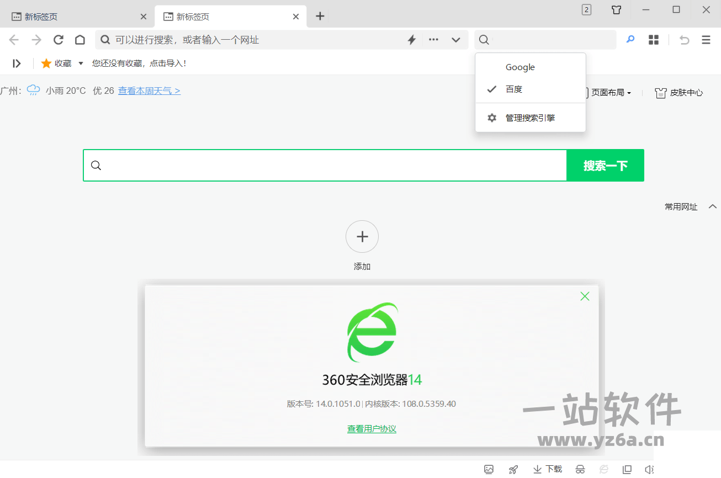The image size is (721, 478).
Task: Open the skin shirt icon in title bar
Action: (x=617, y=9)
